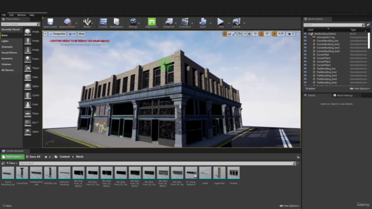Open the Build options dropdown arrow
372x209 pixels.
click(x=210, y=23)
